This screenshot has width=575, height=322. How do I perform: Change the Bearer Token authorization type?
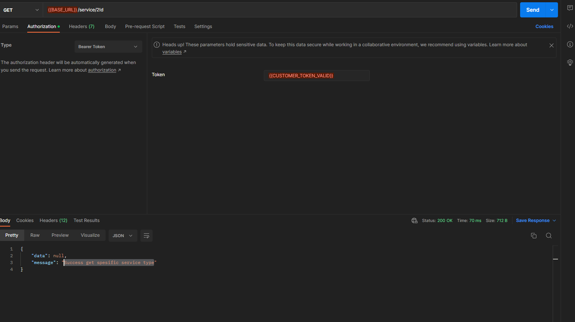tap(108, 46)
